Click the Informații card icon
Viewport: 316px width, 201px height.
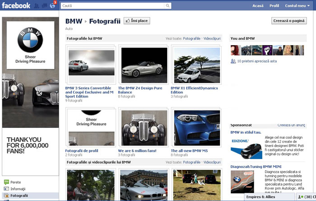click(x=6, y=189)
